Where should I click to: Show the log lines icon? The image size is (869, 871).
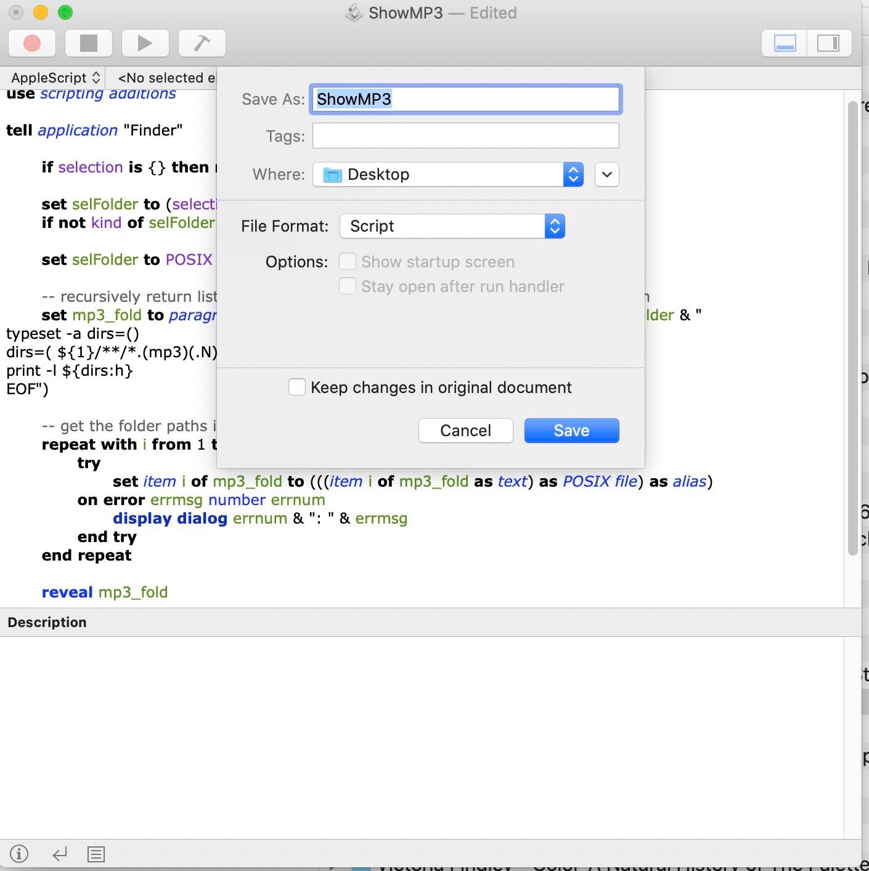point(96,854)
